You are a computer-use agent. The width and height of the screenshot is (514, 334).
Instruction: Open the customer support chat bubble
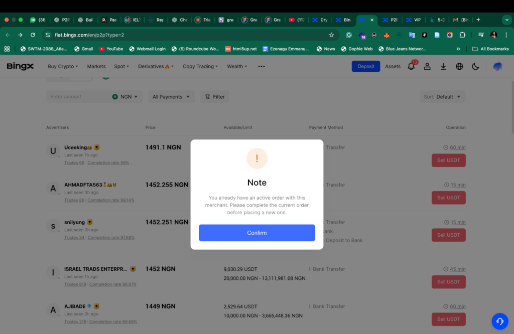click(499, 321)
